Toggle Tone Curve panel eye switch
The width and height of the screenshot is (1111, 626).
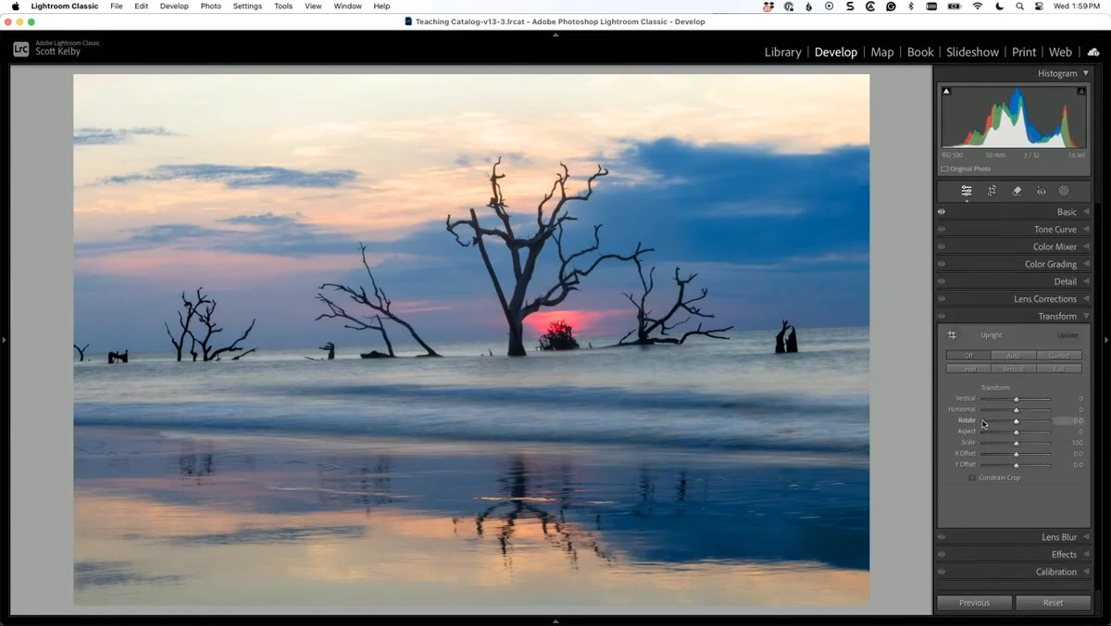[x=942, y=230]
